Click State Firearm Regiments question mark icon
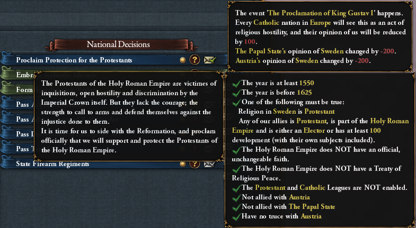This screenshot has height=228, width=416. coord(194,164)
